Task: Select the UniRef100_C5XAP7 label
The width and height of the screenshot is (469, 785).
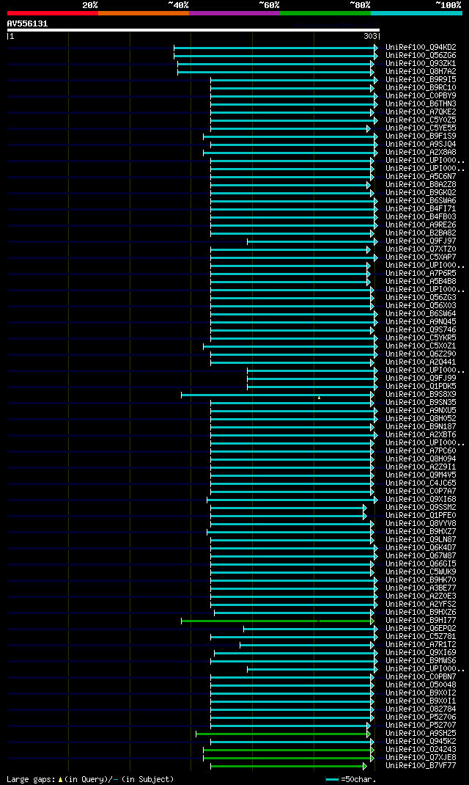Action: 421,258
